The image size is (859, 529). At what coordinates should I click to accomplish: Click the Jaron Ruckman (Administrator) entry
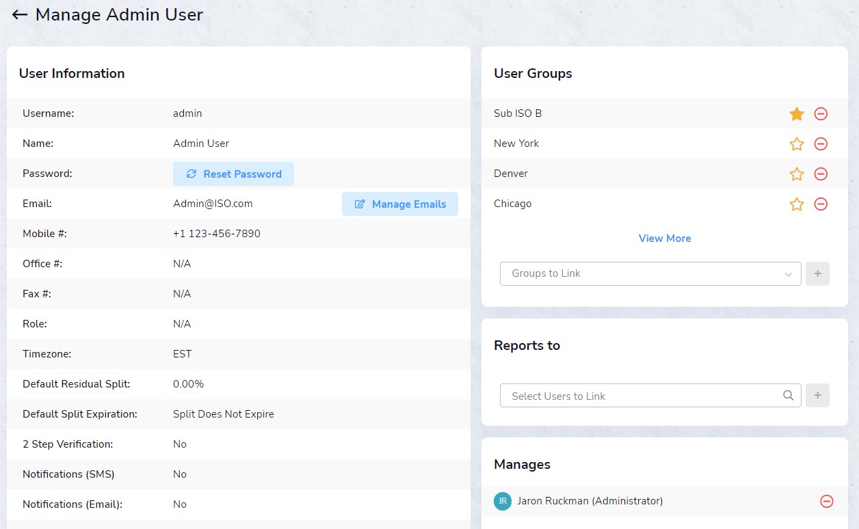click(590, 501)
